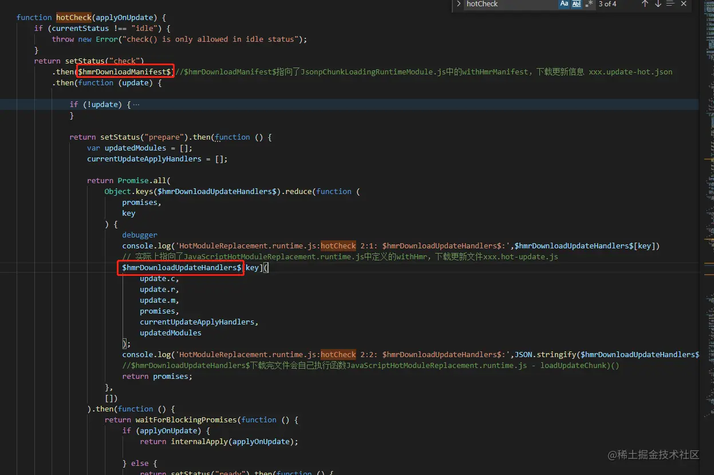Go to previous match arrow
714x475 pixels.
[645, 4]
